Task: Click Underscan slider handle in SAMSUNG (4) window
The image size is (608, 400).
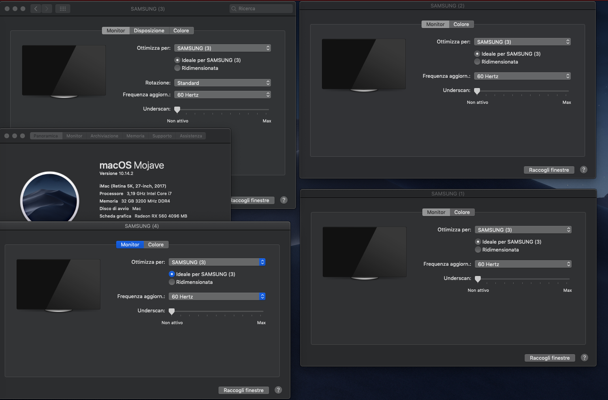Action: (x=172, y=312)
